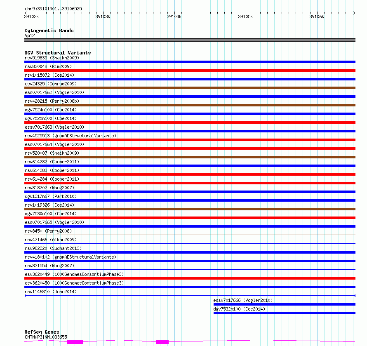
Task: Select nsv8450 (Perry2008) label
Action: 48,231
